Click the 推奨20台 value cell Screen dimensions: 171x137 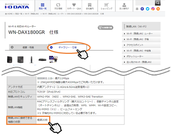(x=42, y=120)
